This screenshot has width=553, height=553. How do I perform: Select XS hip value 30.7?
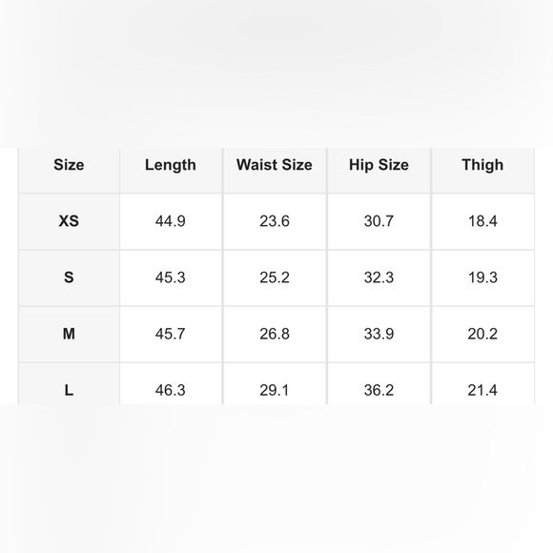379,221
